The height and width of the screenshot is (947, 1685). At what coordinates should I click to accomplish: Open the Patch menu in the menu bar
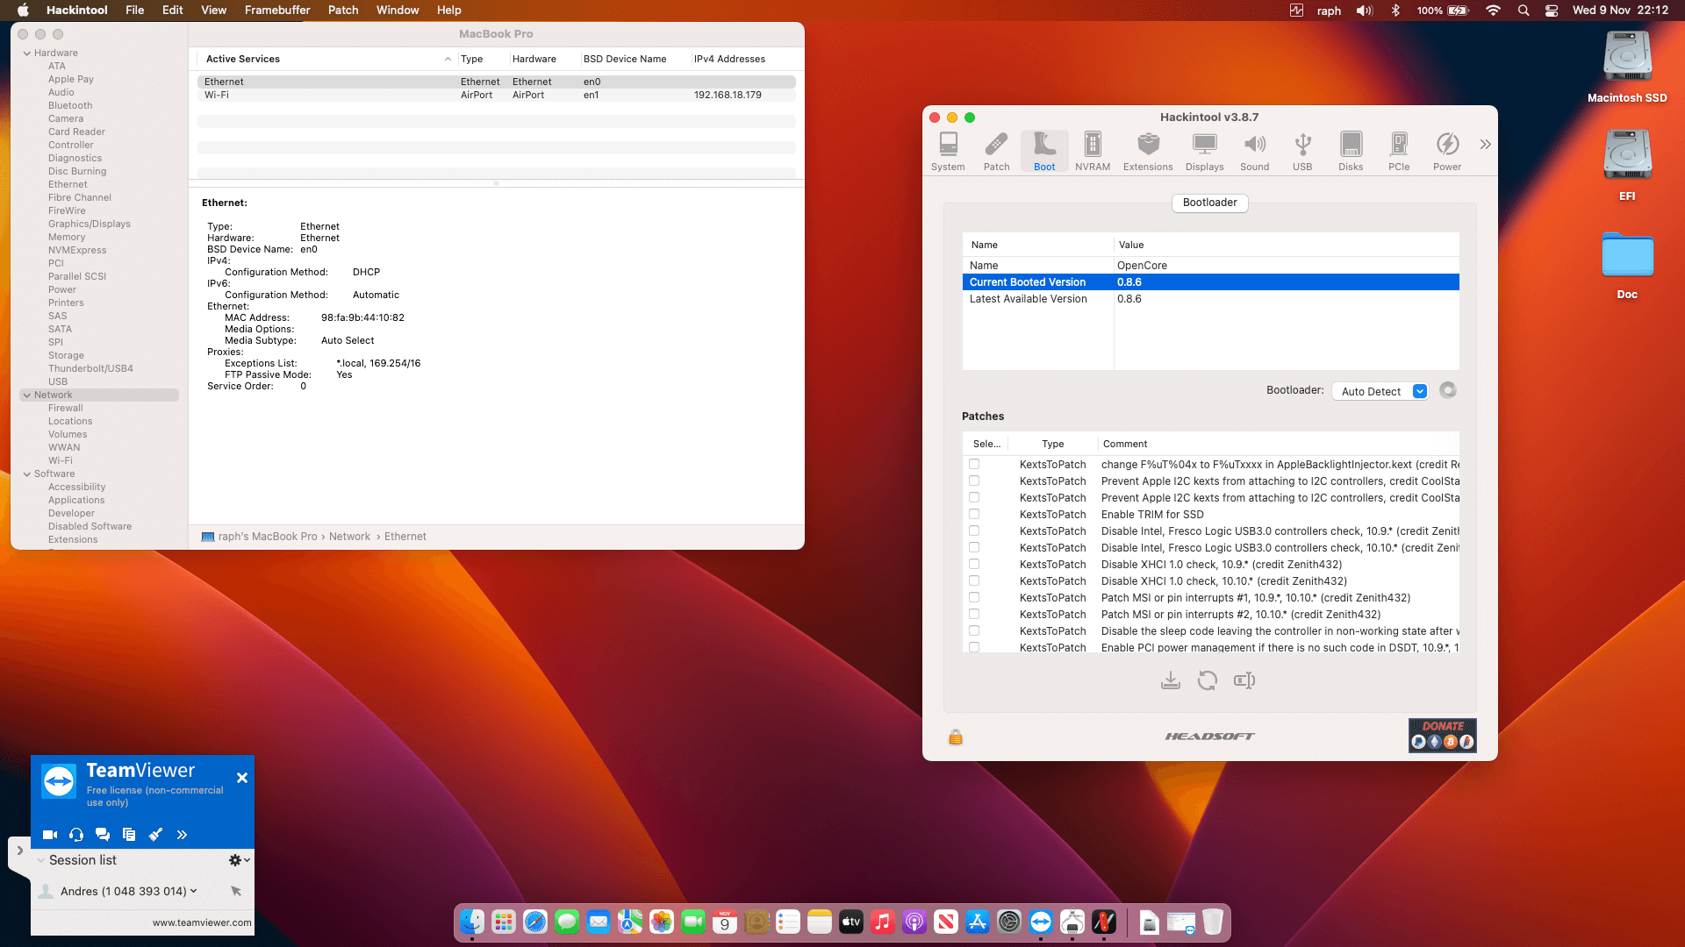click(343, 11)
